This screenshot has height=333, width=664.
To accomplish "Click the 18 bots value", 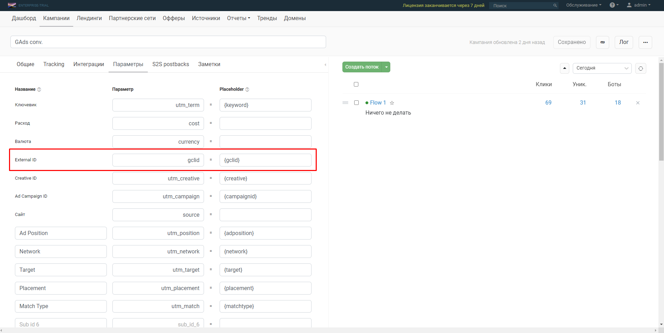I will click(618, 103).
